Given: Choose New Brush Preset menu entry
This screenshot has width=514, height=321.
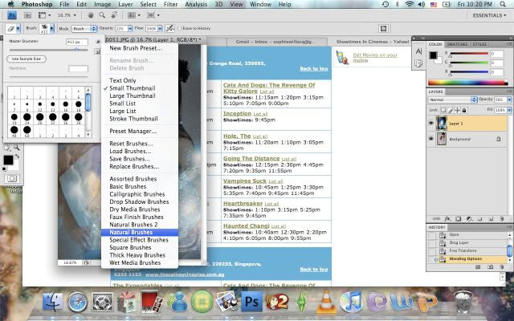Looking at the screenshot, I should [140, 48].
